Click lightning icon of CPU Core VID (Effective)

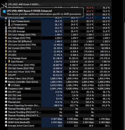pos(6,41)
